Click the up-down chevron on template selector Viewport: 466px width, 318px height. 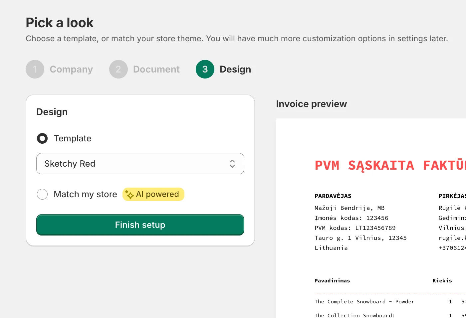coord(232,164)
